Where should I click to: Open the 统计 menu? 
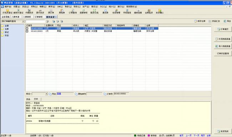112,7
